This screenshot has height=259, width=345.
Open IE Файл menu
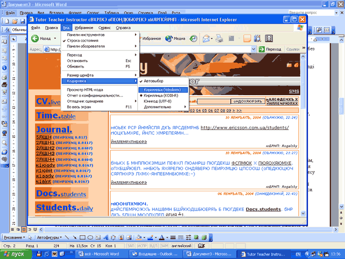(x=36, y=28)
